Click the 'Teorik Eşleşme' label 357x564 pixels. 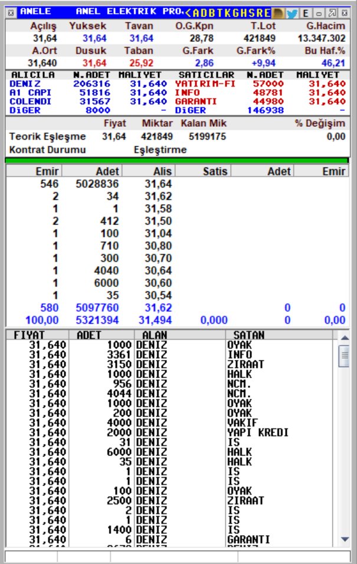pos(48,137)
